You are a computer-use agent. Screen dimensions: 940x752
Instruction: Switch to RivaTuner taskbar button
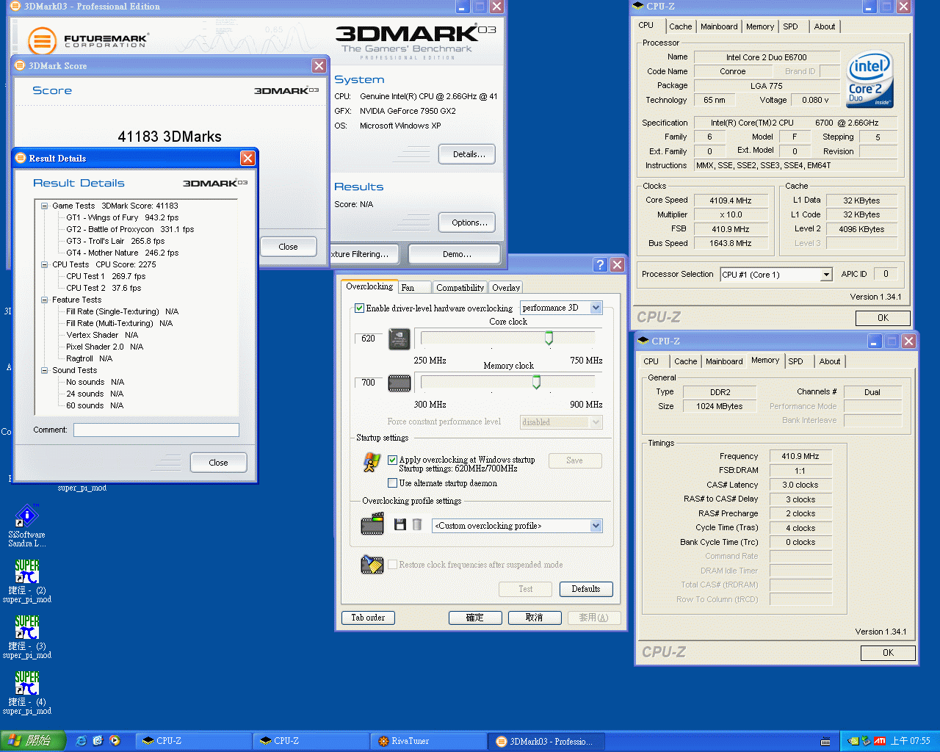[429, 741]
